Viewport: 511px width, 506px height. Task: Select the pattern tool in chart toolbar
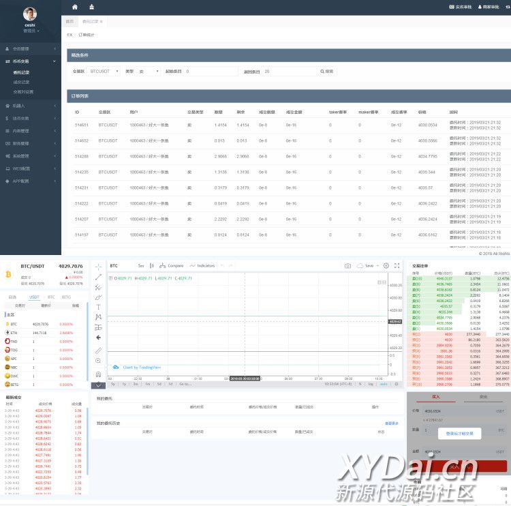(98, 317)
